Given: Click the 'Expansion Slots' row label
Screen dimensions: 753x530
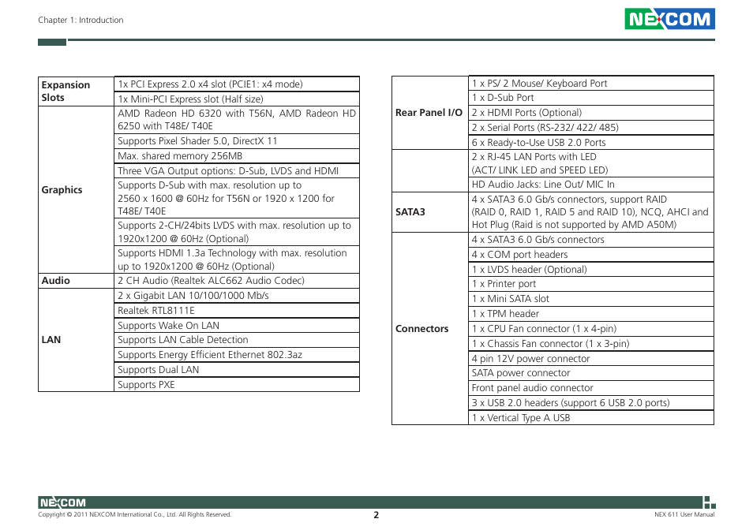Looking at the screenshot, I should (76, 91).
